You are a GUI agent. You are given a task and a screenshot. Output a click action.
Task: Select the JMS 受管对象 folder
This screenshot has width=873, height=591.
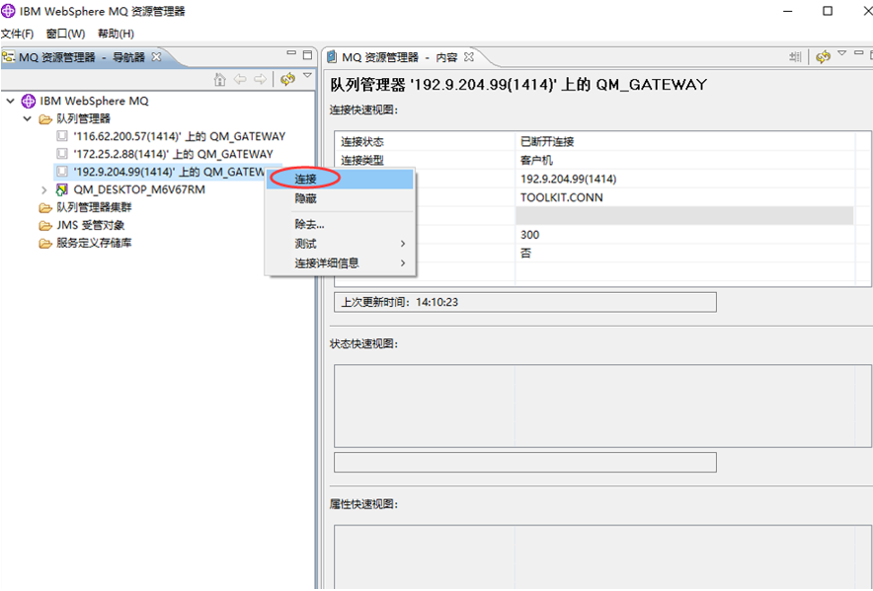tap(91, 225)
